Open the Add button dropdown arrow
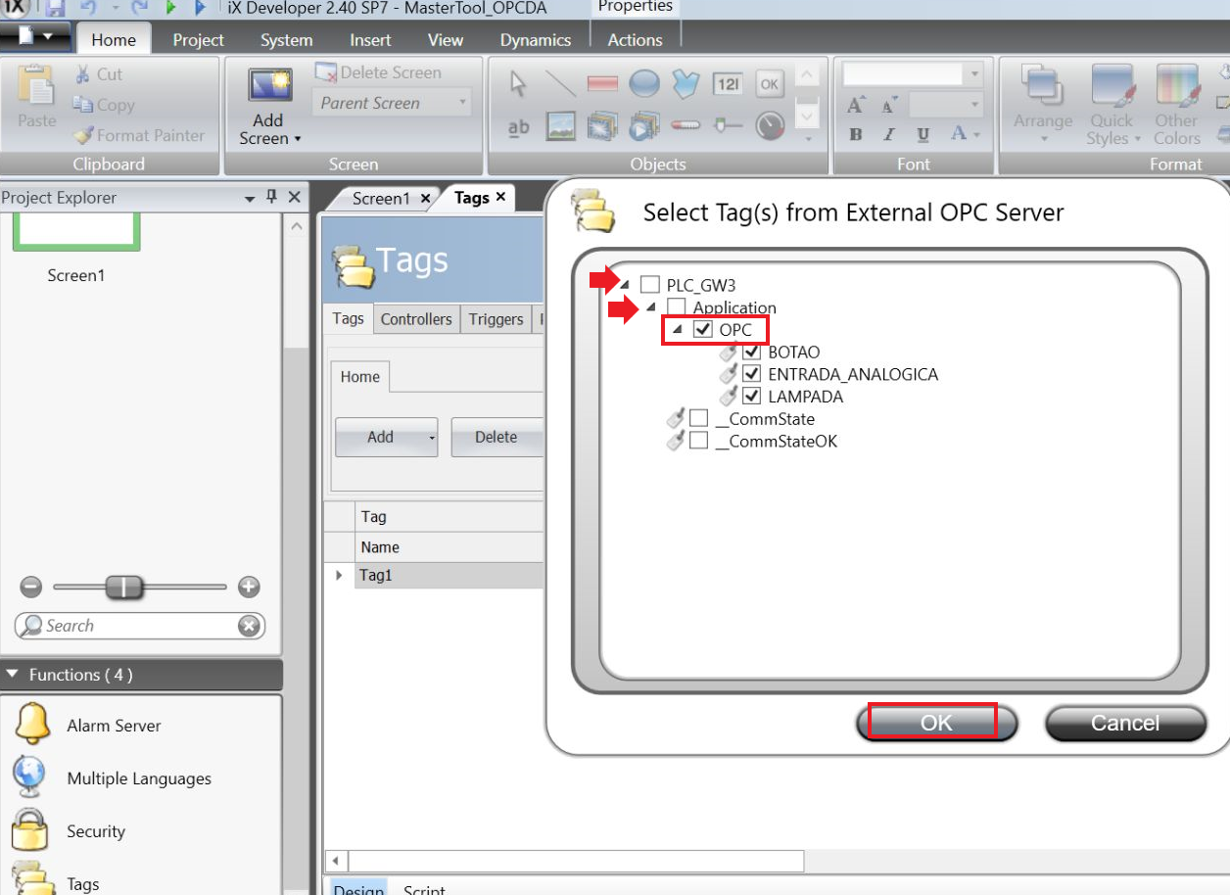The width and height of the screenshot is (1230, 895). (x=431, y=438)
